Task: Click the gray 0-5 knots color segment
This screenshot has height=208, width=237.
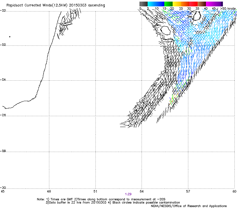Action: [x=143, y=4]
